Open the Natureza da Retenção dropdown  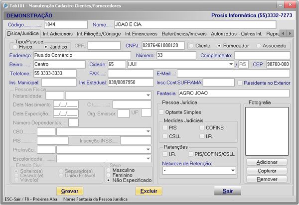tap(233, 171)
